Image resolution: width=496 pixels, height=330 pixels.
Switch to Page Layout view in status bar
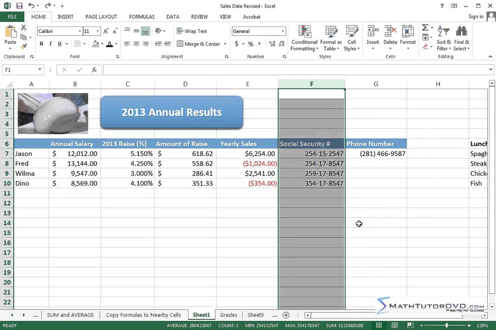click(x=395, y=325)
